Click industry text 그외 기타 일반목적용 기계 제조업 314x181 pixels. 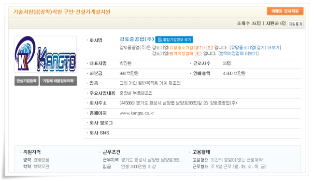click(150, 83)
